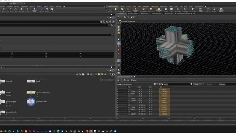The image size is (236, 133).
Task: Open the View dropdown in spreadsheet
Action: pos(199,84)
